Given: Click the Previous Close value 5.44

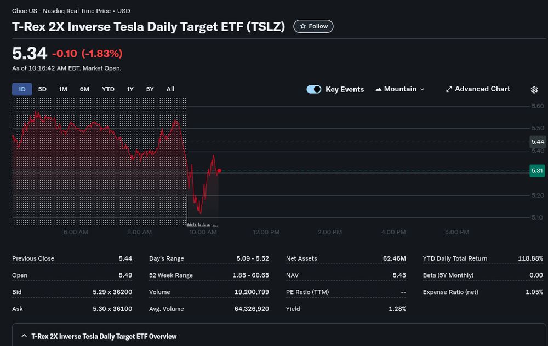Looking at the screenshot, I should [x=125, y=258].
